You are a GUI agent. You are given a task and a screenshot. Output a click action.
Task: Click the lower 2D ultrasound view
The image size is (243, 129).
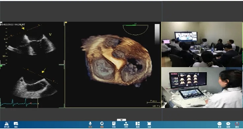pyautogui.click(x=35, y=88)
